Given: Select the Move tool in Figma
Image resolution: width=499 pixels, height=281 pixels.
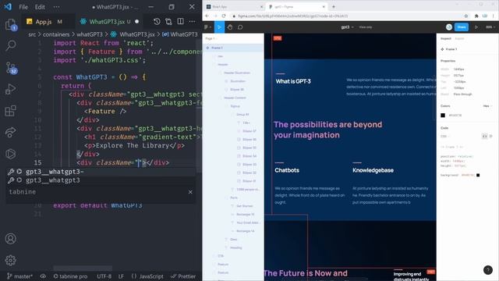Looking at the screenshot, I should tap(219, 27).
